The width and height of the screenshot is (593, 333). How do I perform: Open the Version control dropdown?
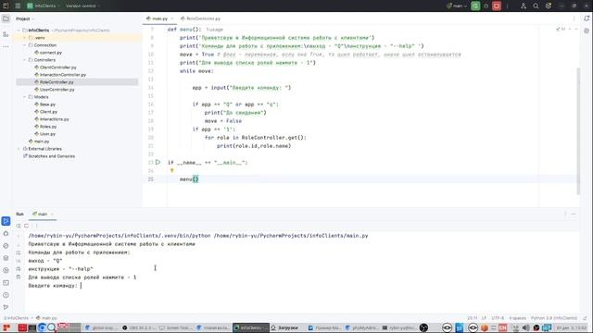pyautogui.click(x=82, y=6)
